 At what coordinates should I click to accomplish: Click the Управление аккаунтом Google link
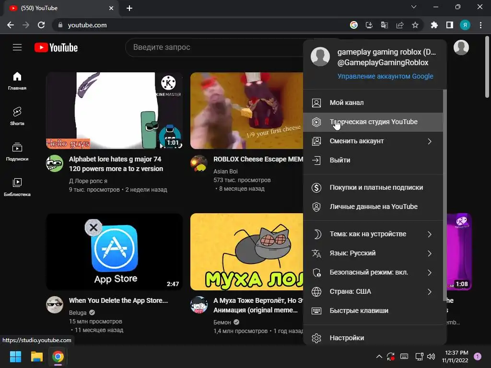pos(385,76)
